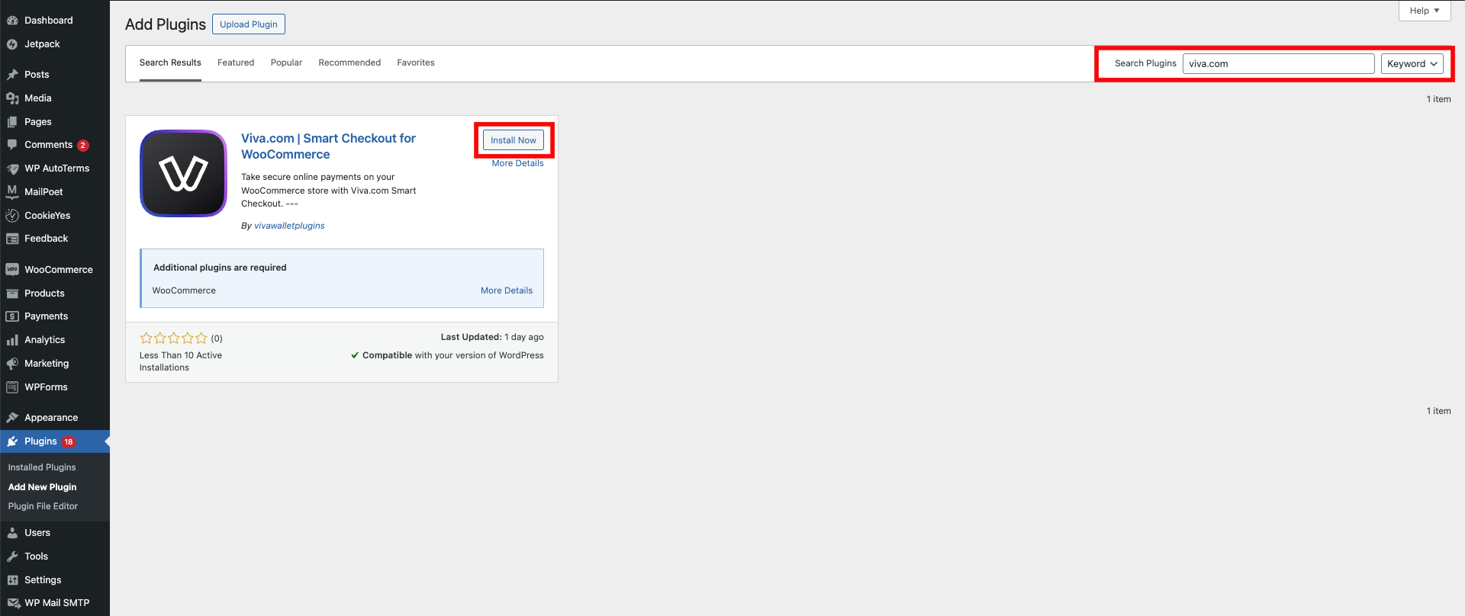Click the Posts pushpin icon
This screenshot has height=616, width=1465.
point(12,75)
